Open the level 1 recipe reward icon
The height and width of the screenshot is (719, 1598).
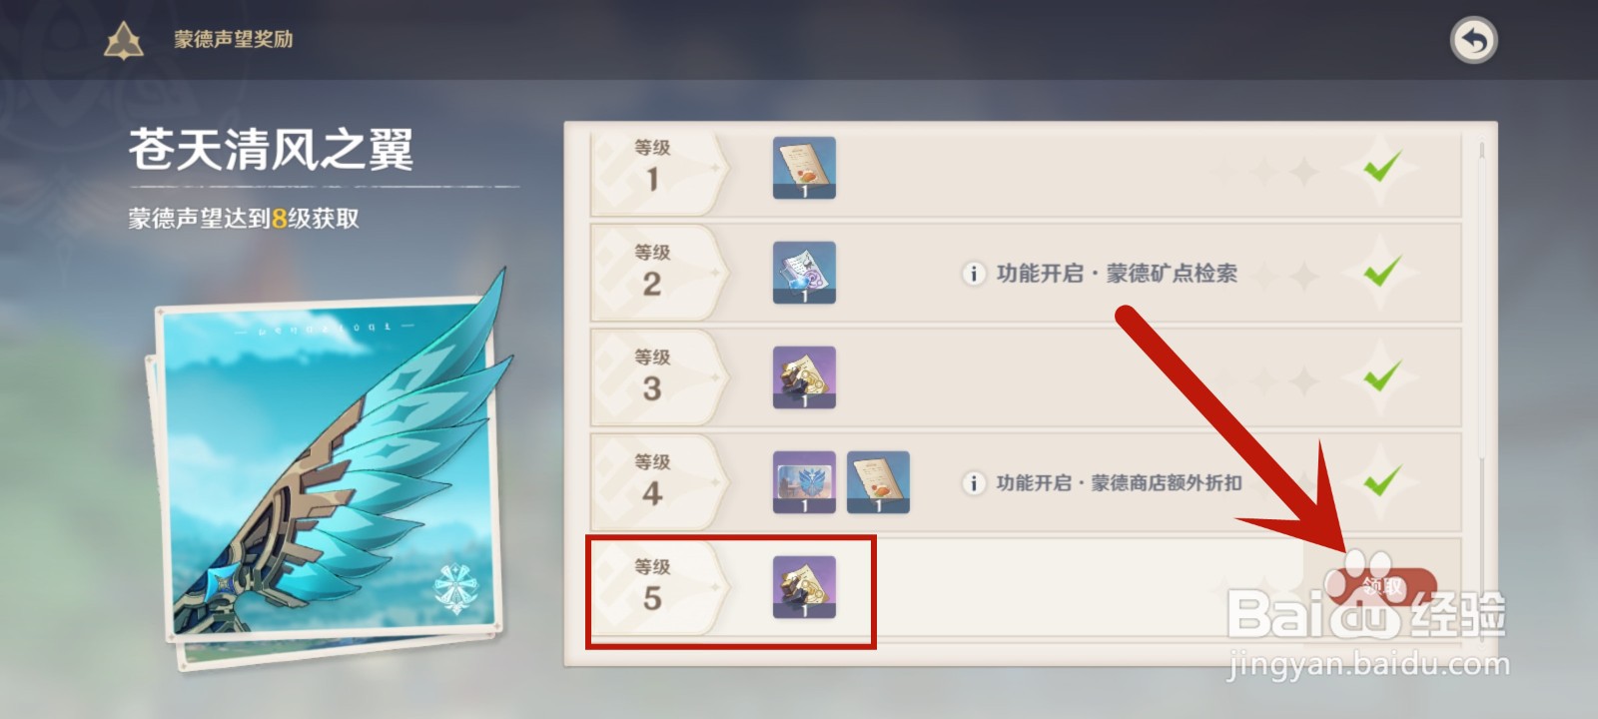[804, 168]
